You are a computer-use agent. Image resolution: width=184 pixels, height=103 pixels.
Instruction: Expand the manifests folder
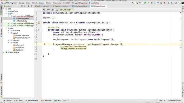click(x=6, y=11)
